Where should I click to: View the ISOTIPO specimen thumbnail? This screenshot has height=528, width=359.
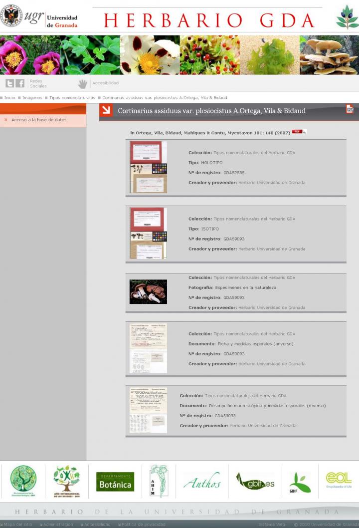click(148, 234)
